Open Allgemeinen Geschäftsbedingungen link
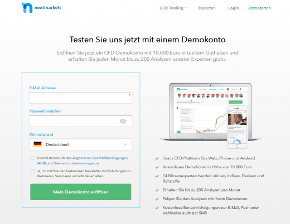This screenshot has width=290, height=224. tap(100, 158)
